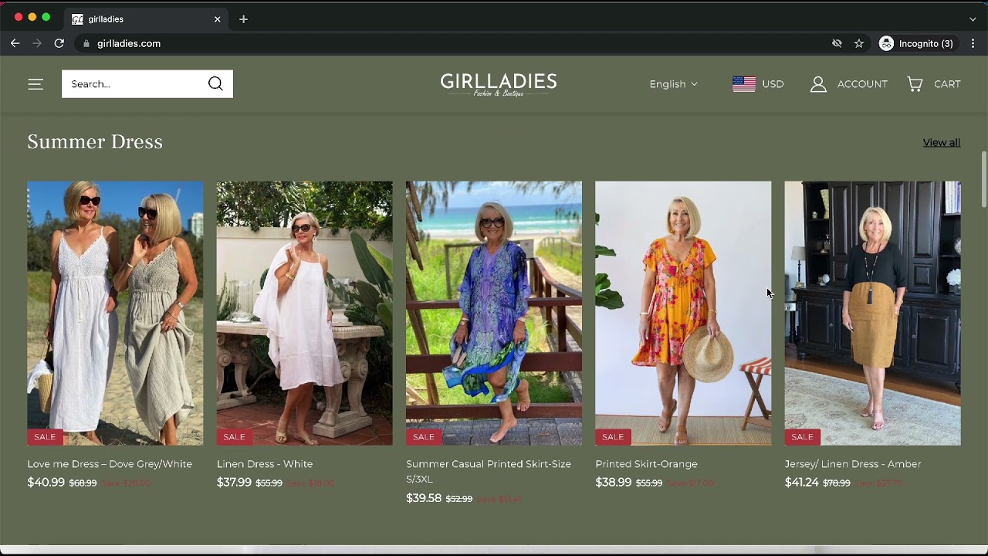Image resolution: width=988 pixels, height=556 pixels.
Task: Open the shopping cart icon
Action: pos(915,84)
